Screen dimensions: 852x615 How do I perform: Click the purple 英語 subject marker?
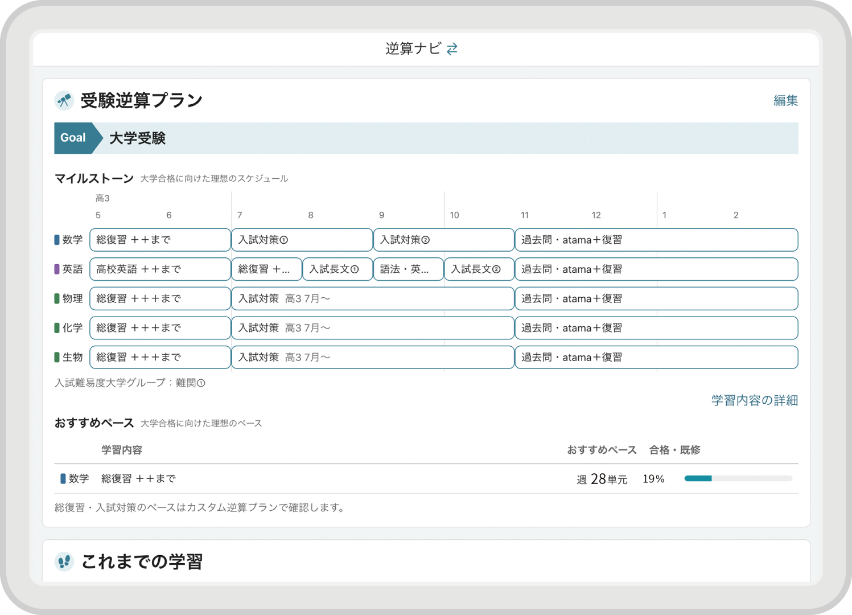(x=57, y=269)
